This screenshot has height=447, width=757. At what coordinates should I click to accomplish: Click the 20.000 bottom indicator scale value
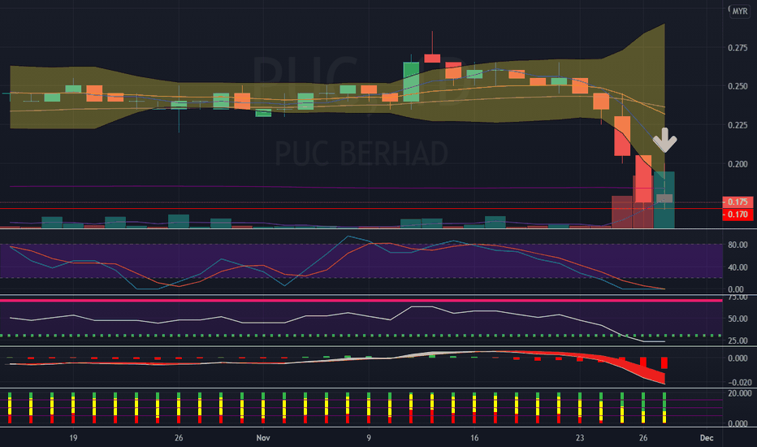739,393
